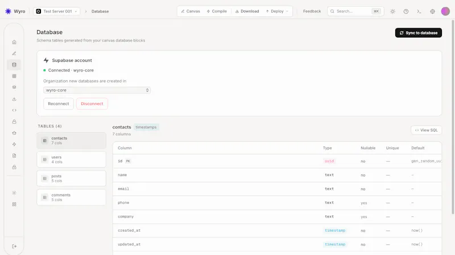455x255 pixels.
Task: Select the contacts table
Action: click(x=72, y=140)
